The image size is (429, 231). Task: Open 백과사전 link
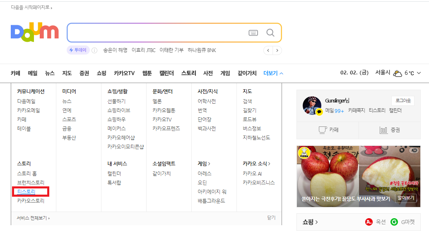click(207, 129)
